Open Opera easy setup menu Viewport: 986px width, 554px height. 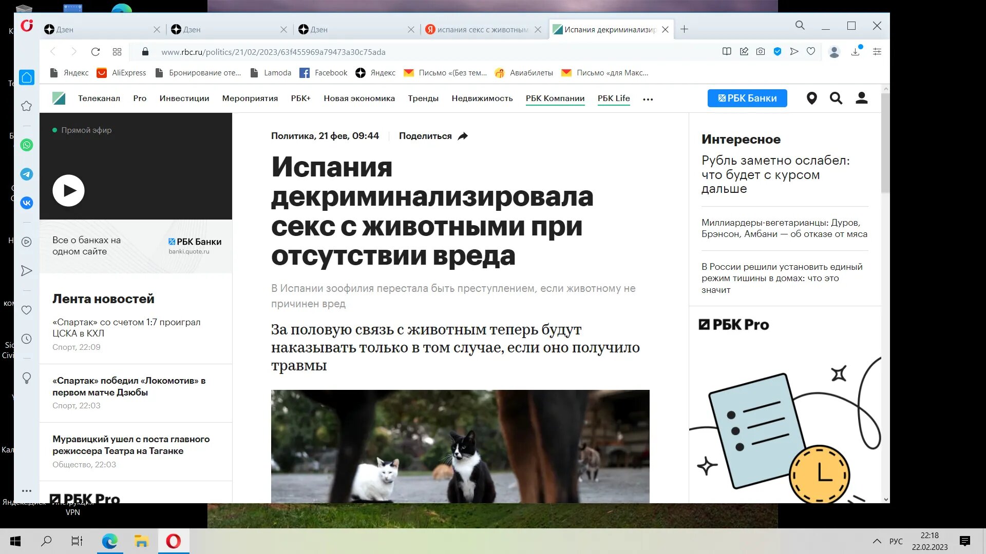(x=877, y=52)
